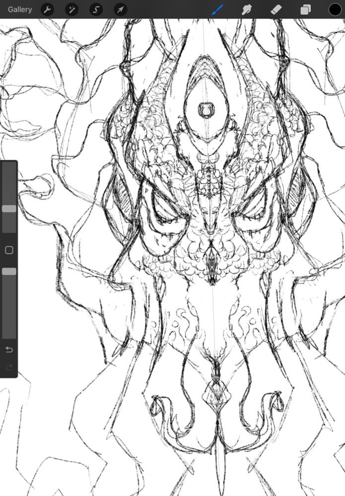Return to the Gallery
The height and width of the screenshot is (496, 345).
click(x=20, y=9)
